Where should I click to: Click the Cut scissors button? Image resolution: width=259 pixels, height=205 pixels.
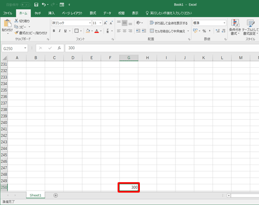22,21
